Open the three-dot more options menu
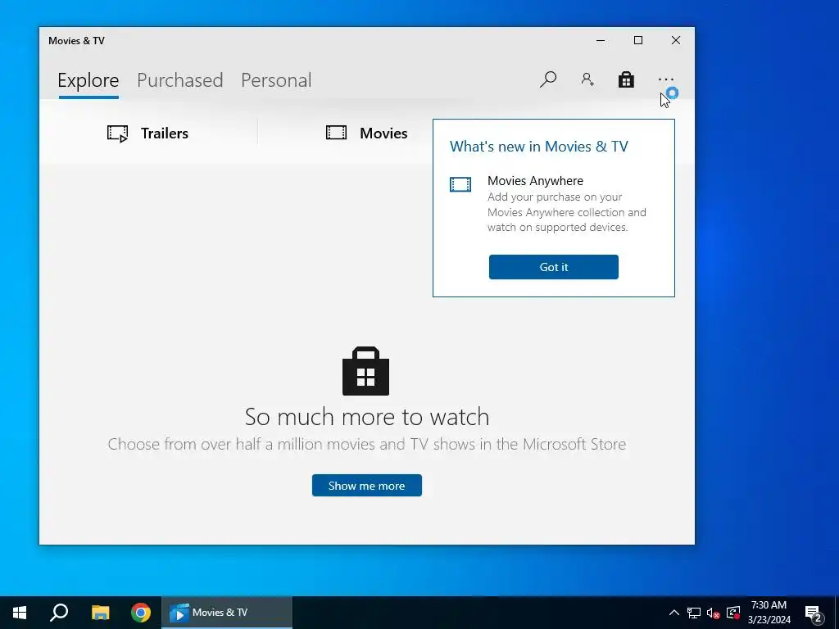Screen dimensions: 839x629 pyautogui.click(x=665, y=79)
